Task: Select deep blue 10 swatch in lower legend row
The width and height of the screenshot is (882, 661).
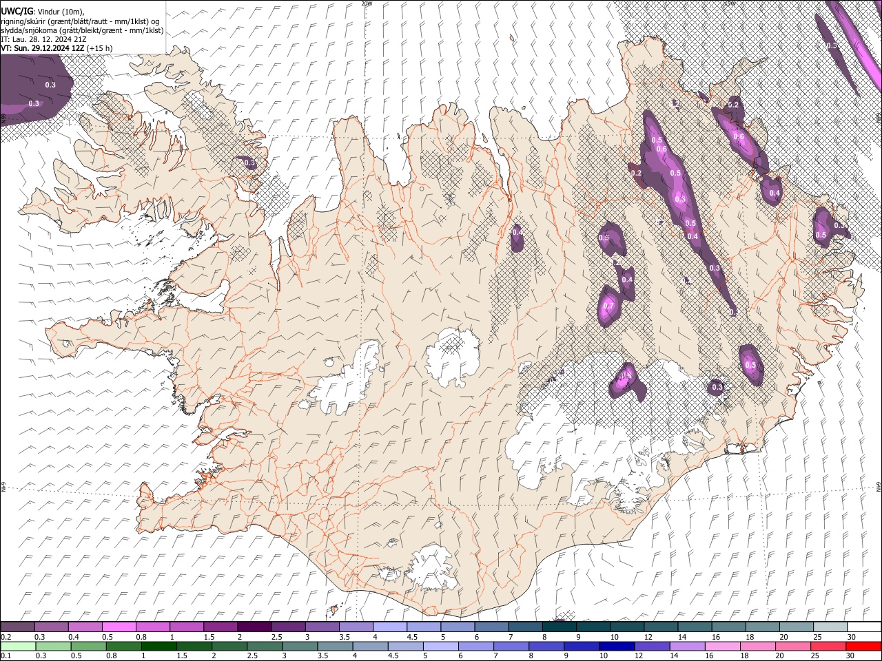Action: point(616,646)
